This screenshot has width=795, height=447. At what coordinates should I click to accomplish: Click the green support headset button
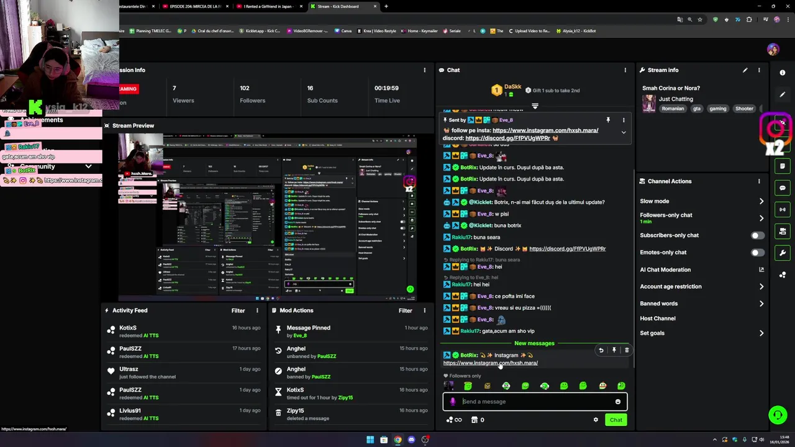coord(777,414)
